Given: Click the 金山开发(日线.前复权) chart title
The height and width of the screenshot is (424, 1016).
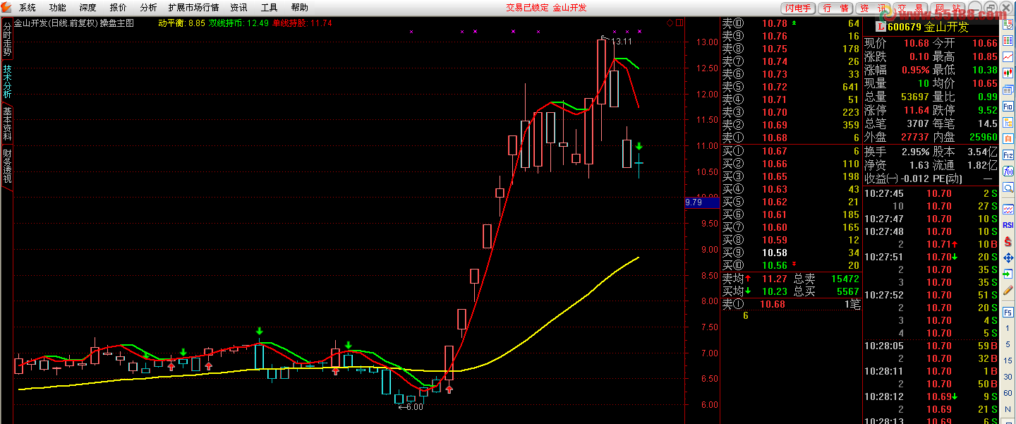Looking at the screenshot, I should tap(56, 23).
